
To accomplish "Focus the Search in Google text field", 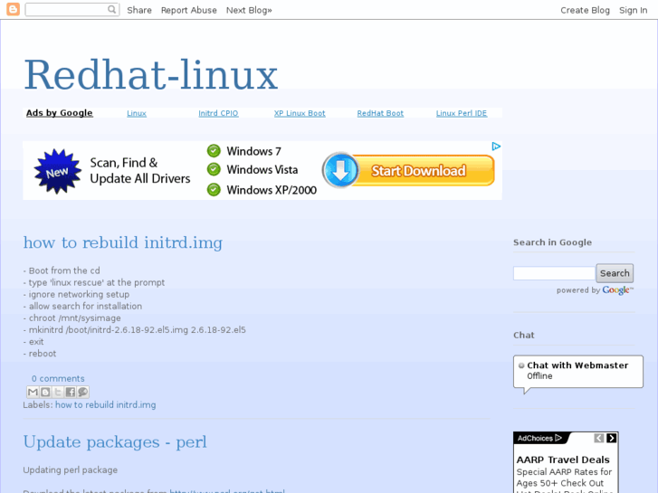I will click(554, 273).
